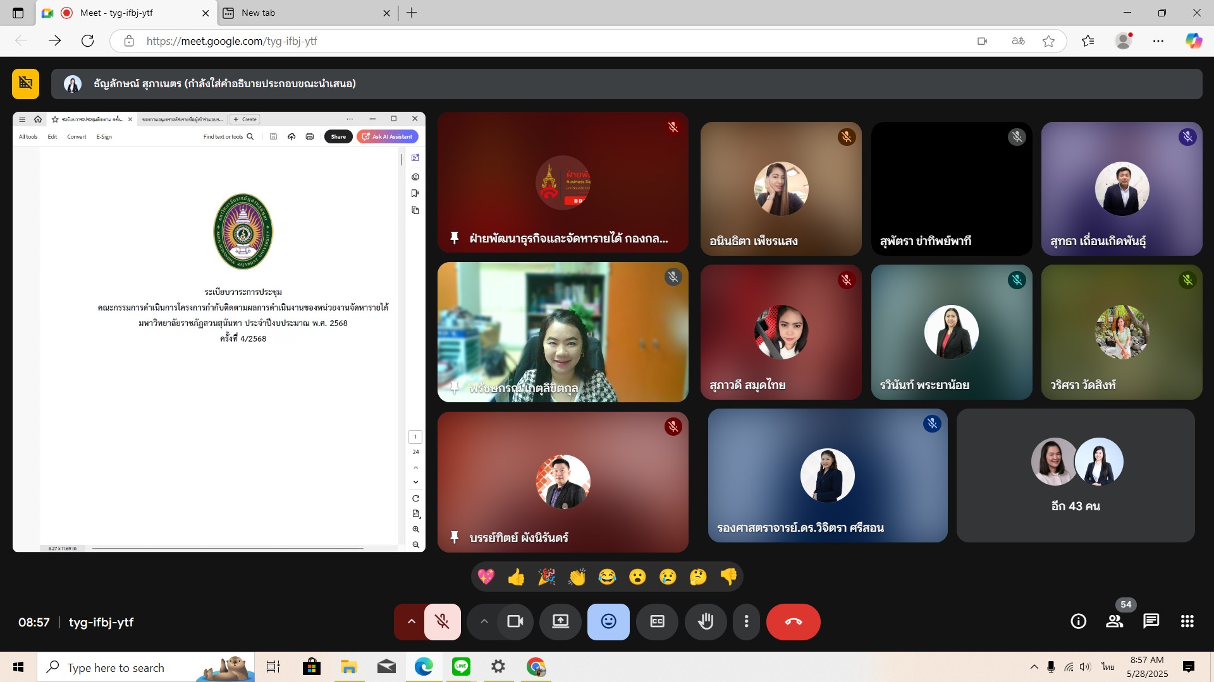Screen dimensions: 1214x682
Task: Click the red leave call button
Action: 793,622
